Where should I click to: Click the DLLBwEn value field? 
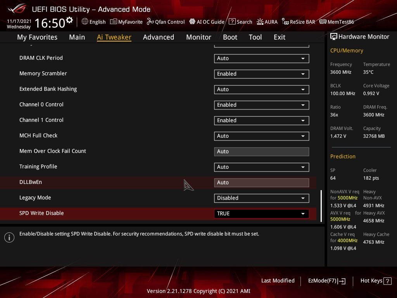(262, 183)
